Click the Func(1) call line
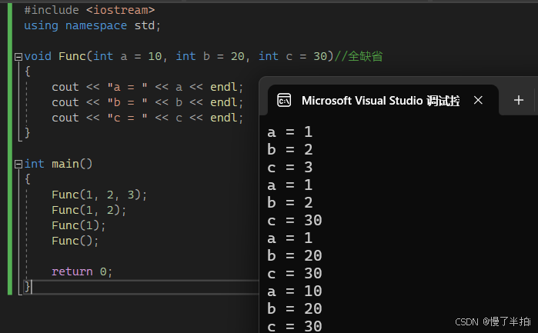 79,225
